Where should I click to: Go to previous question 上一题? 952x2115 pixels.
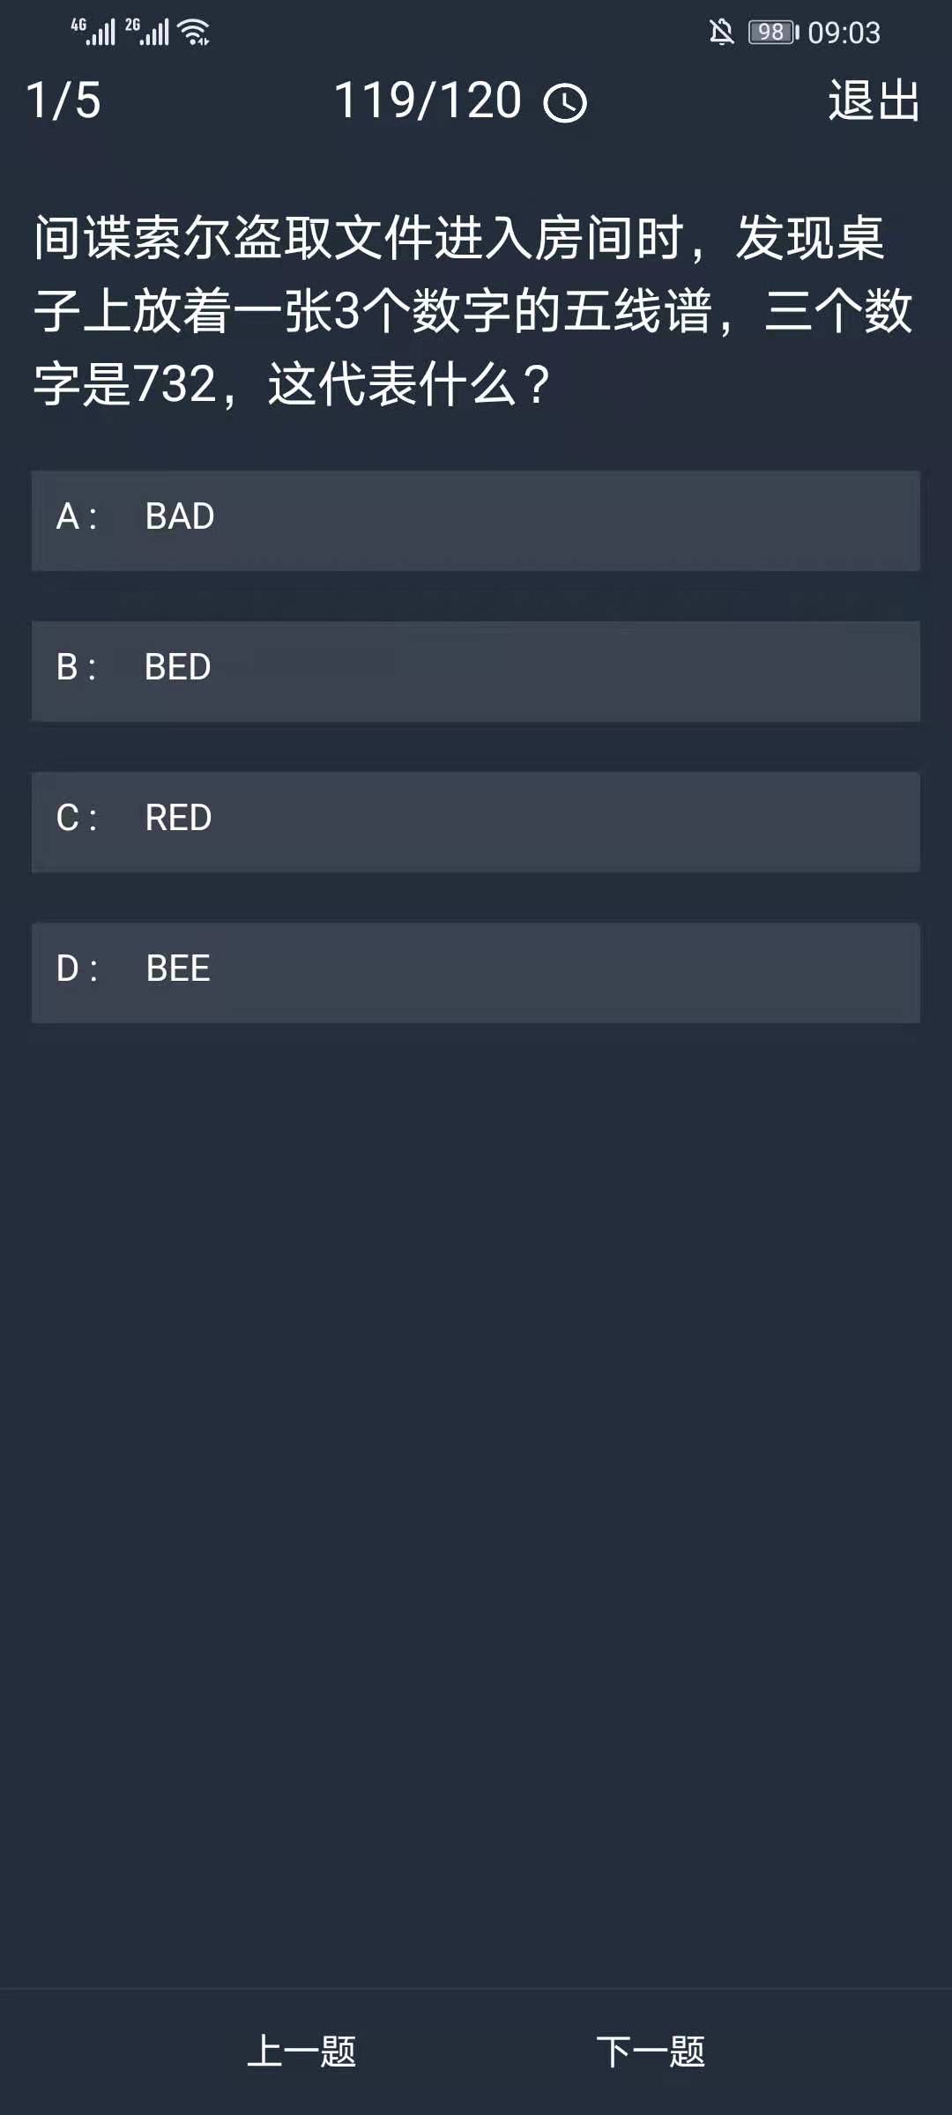(x=301, y=2051)
